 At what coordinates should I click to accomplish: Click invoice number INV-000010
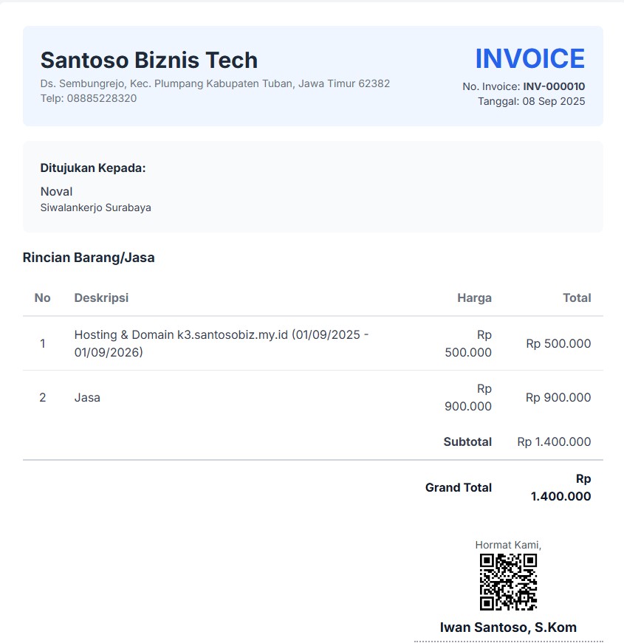554,86
